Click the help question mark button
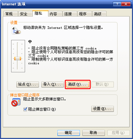The height and width of the screenshot is (139, 133). (x=117, y=4)
